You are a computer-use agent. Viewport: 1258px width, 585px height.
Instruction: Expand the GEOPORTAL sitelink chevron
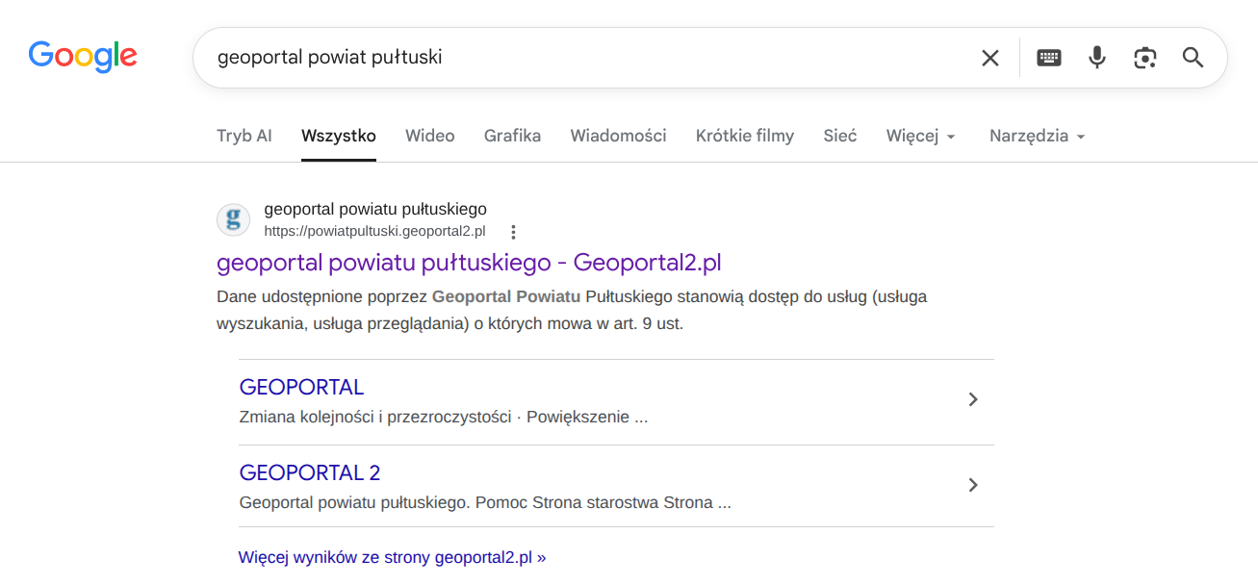973,399
